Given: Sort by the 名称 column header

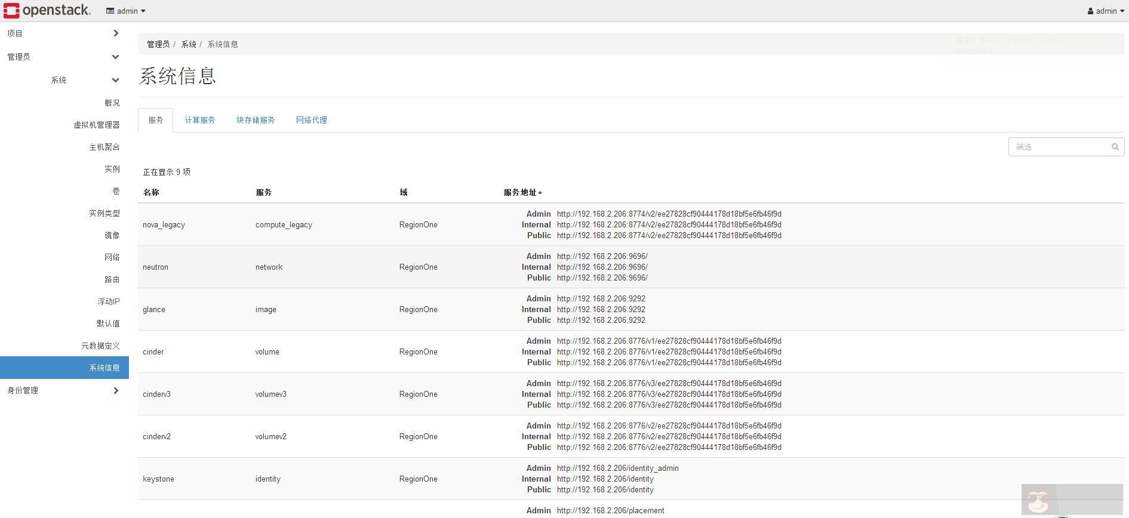Looking at the screenshot, I should pos(151,192).
